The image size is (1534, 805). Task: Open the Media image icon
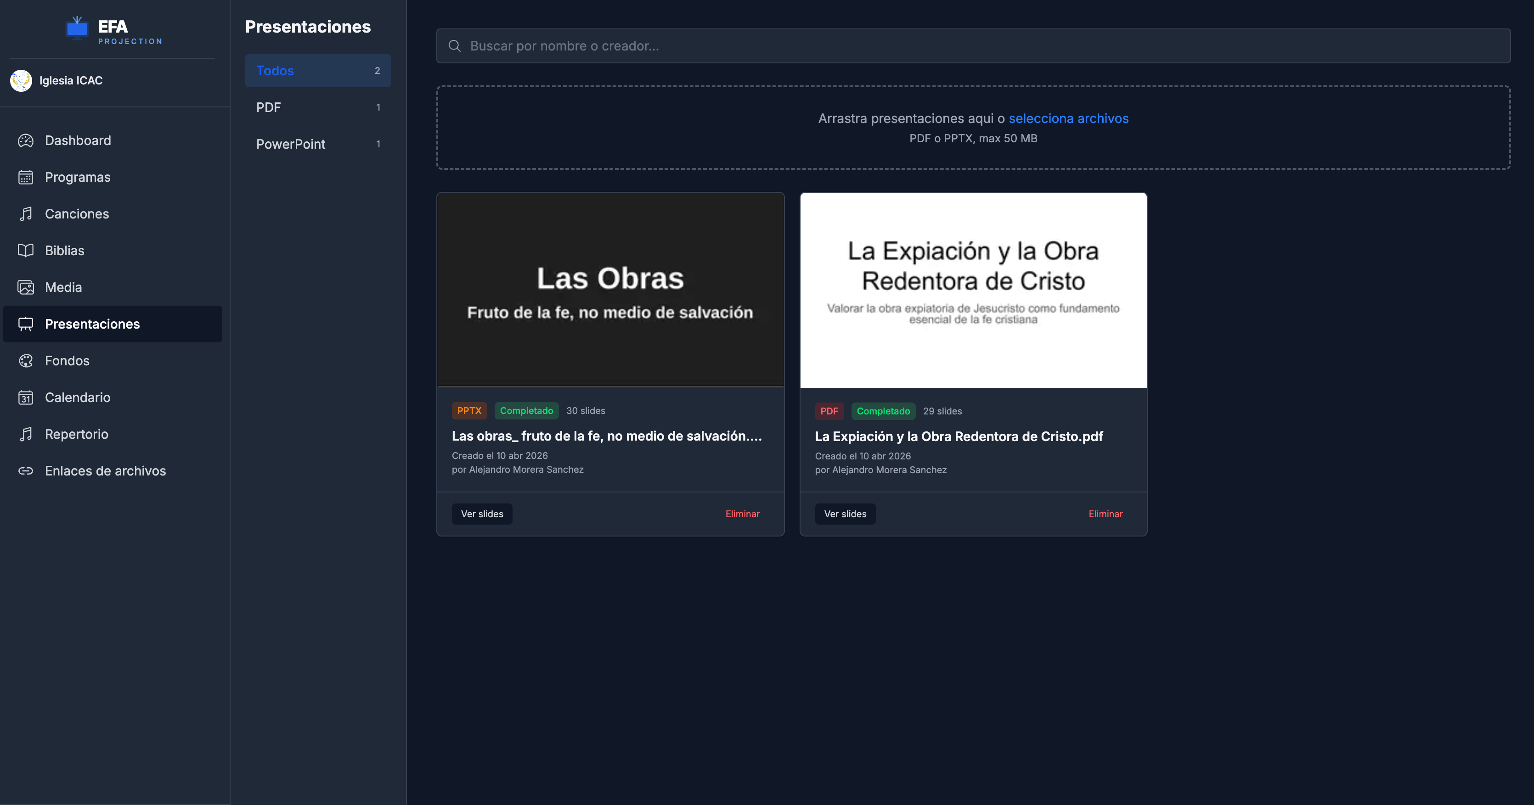click(x=26, y=287)
